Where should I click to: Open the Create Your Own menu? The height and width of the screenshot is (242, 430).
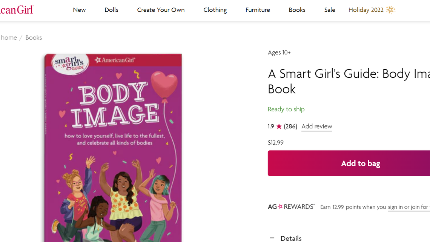click(161, 10)
